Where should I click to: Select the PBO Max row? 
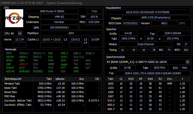(x=52, y=97)
